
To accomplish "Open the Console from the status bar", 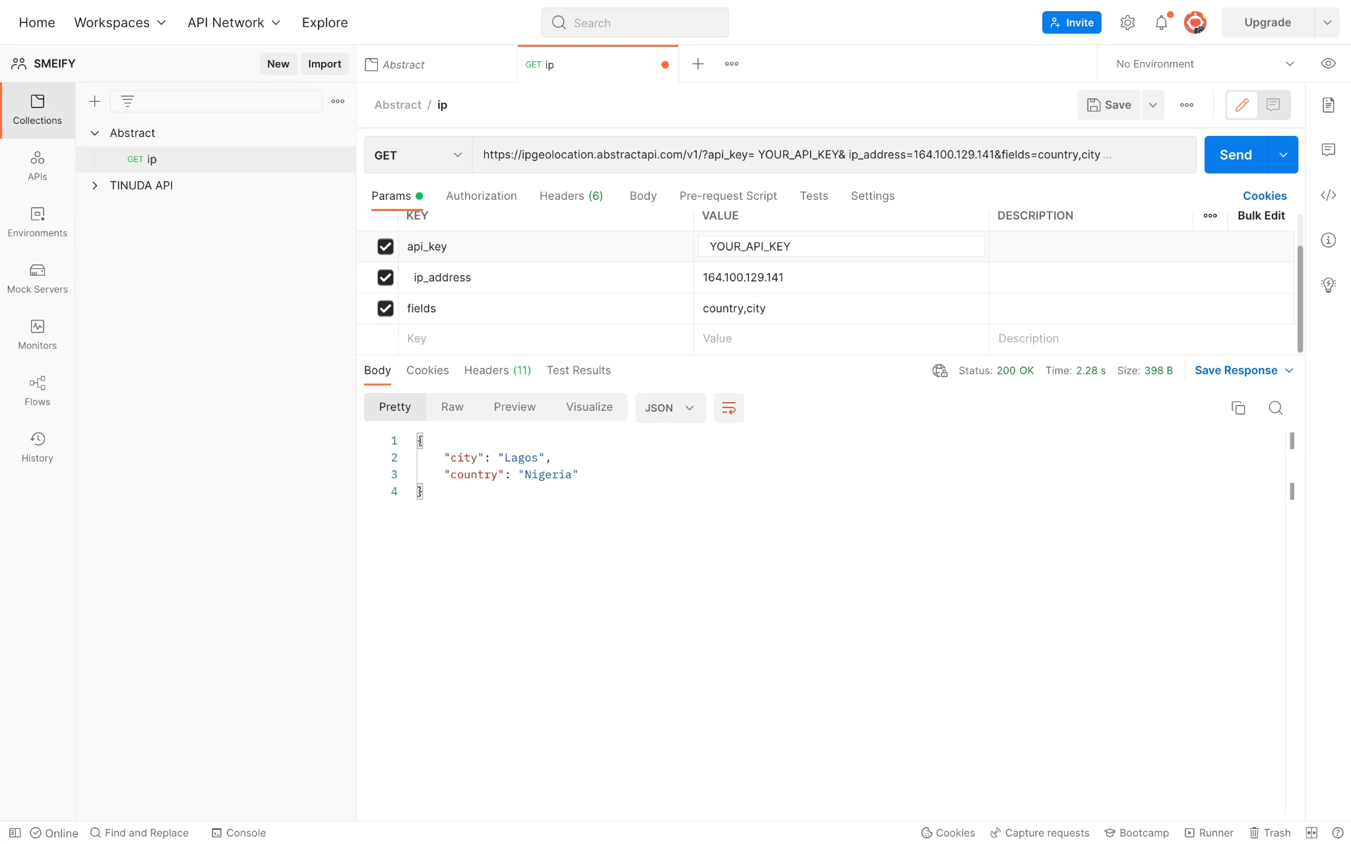I will (x=239, y=832).
